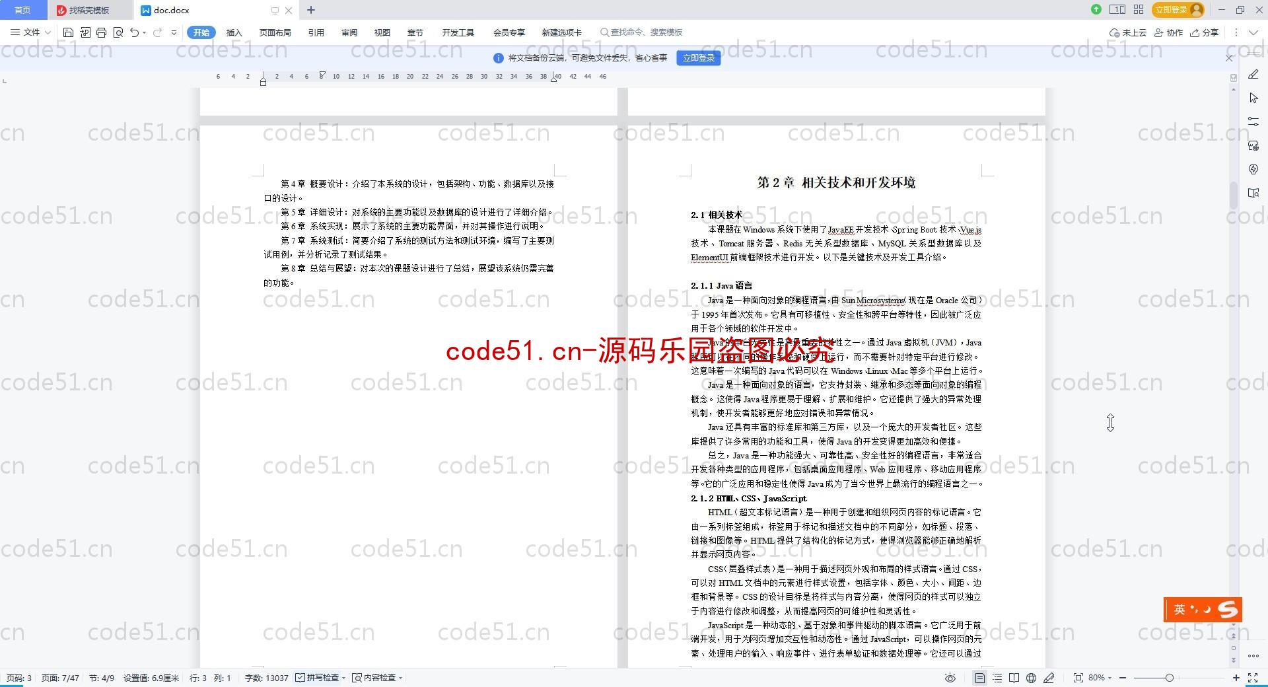Click the zoom out minus button

click(x=1122, y=678)
